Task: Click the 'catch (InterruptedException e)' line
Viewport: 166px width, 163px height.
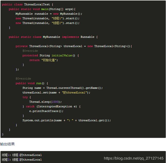Action: click(51, 106)
